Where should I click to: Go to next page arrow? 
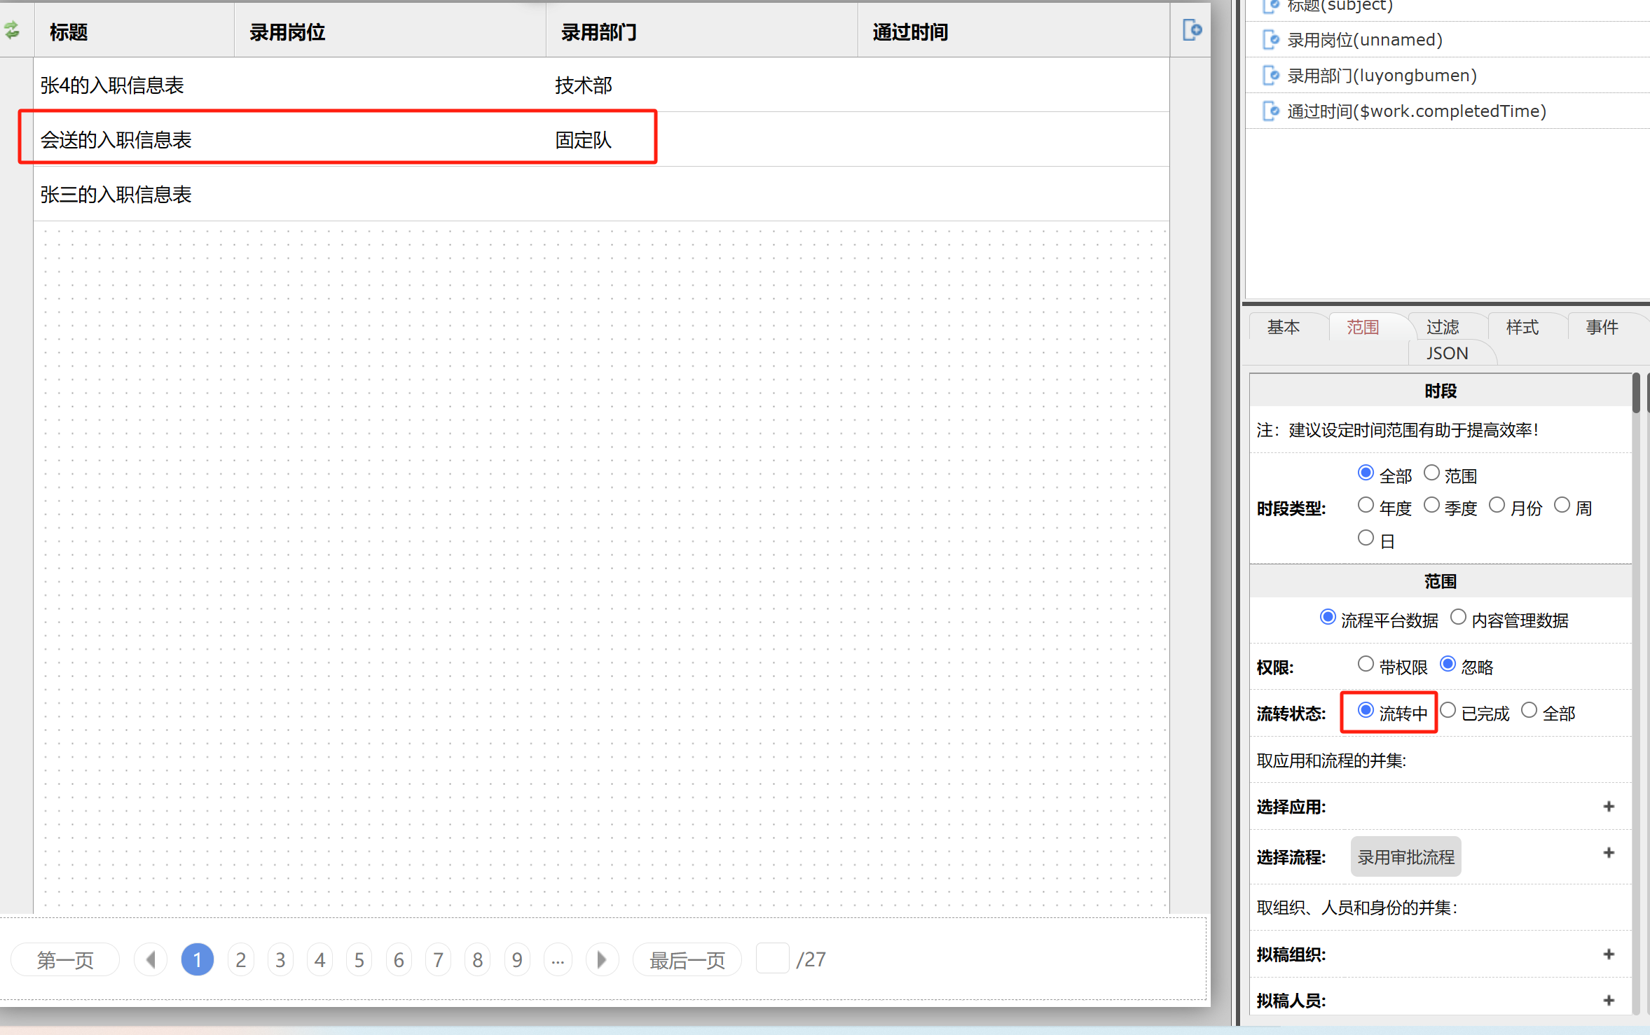point(601,959)
